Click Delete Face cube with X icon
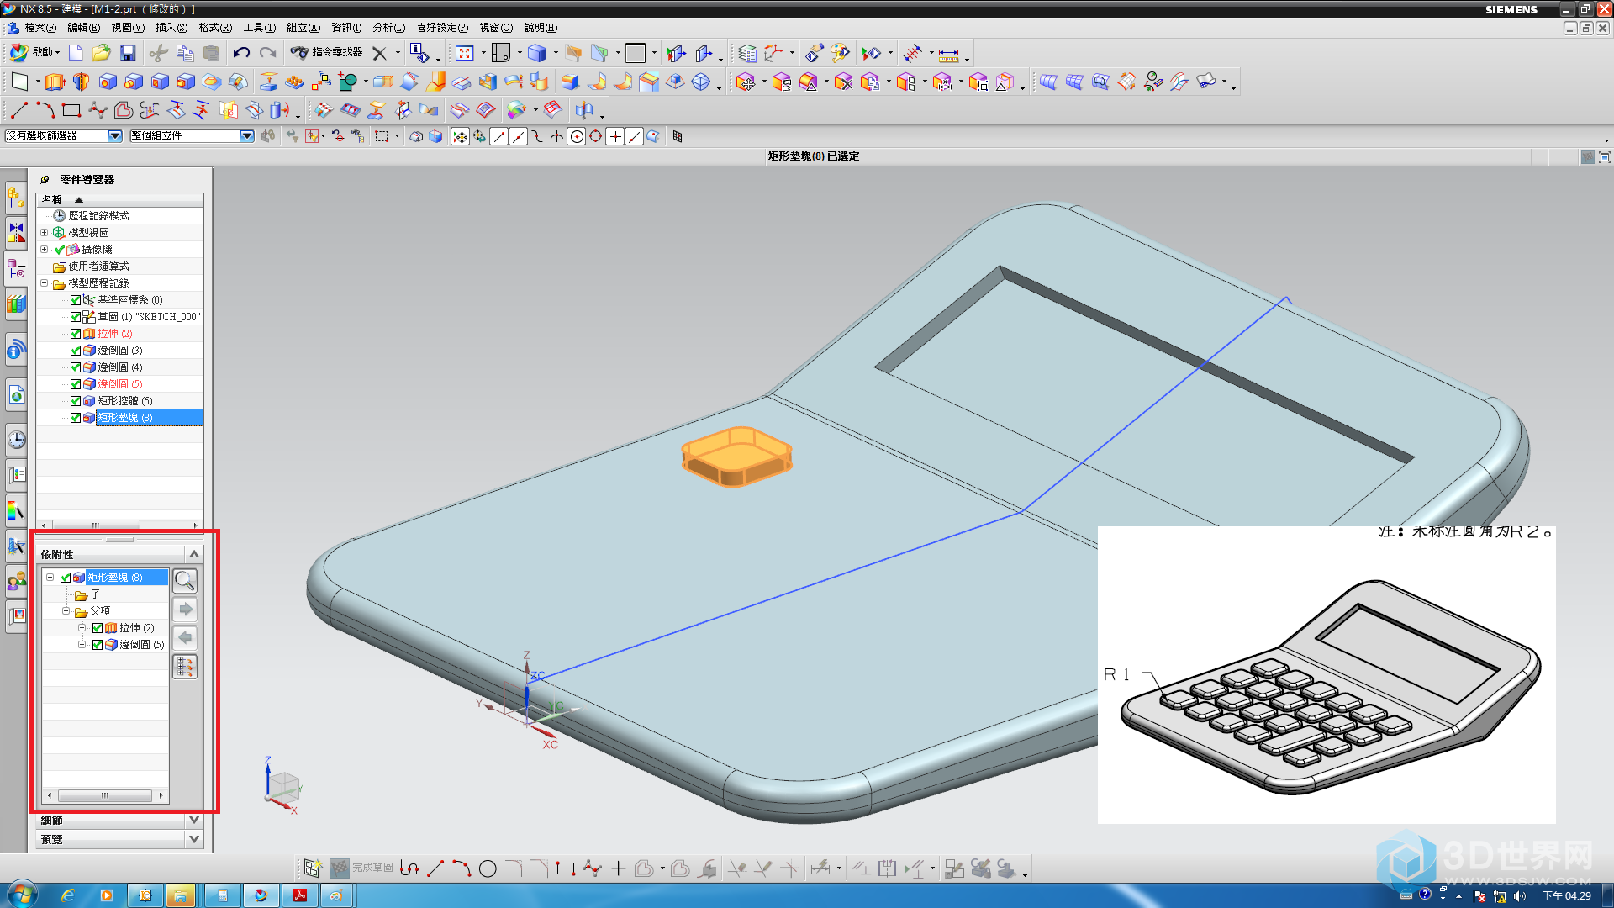Screen dimensions: 1614x908 click(843, 82)
